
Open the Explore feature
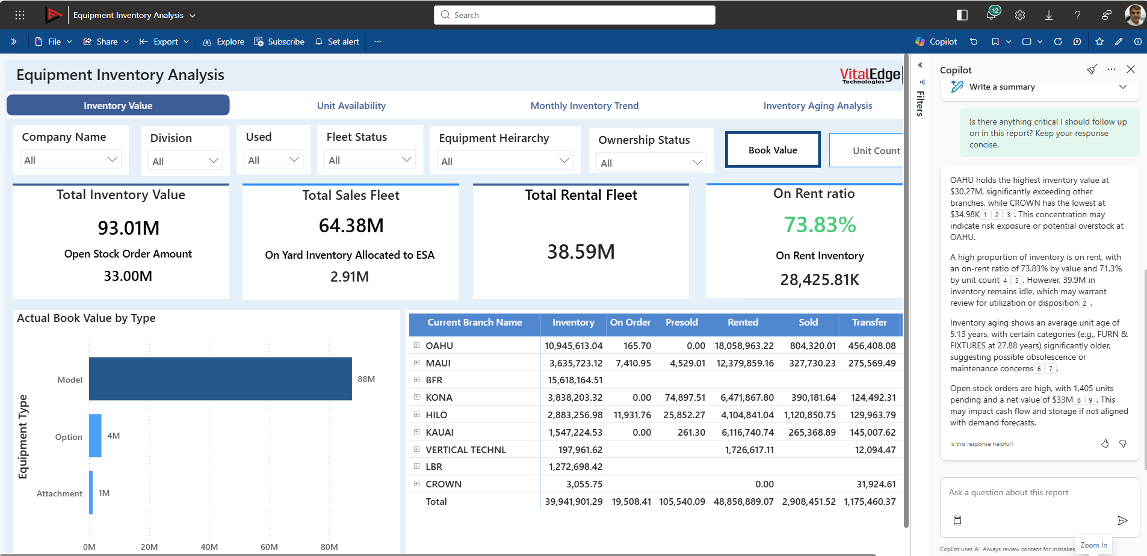(x=223, y=42)
